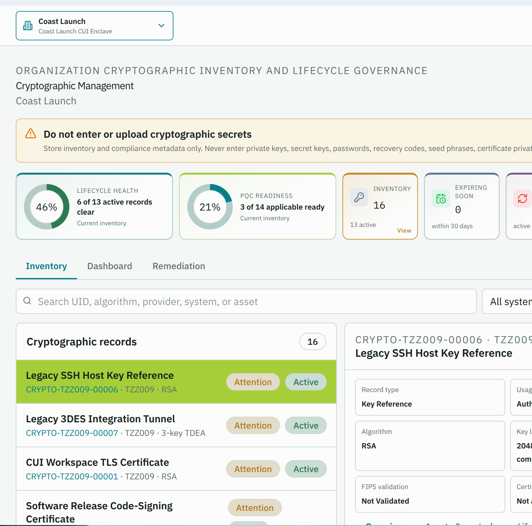Viewport: 532px width, 526px height.
Task: Click the organization building icon
Action: click(x=28, y=26)
